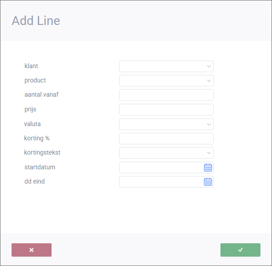Click the prijs field label
The image size is (272, 266).
[31, 109]
